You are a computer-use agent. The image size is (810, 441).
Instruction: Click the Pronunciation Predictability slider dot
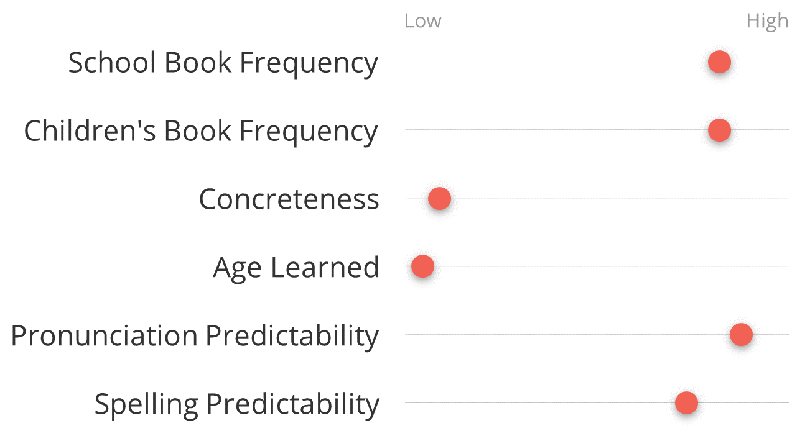[x=741, y=335]
